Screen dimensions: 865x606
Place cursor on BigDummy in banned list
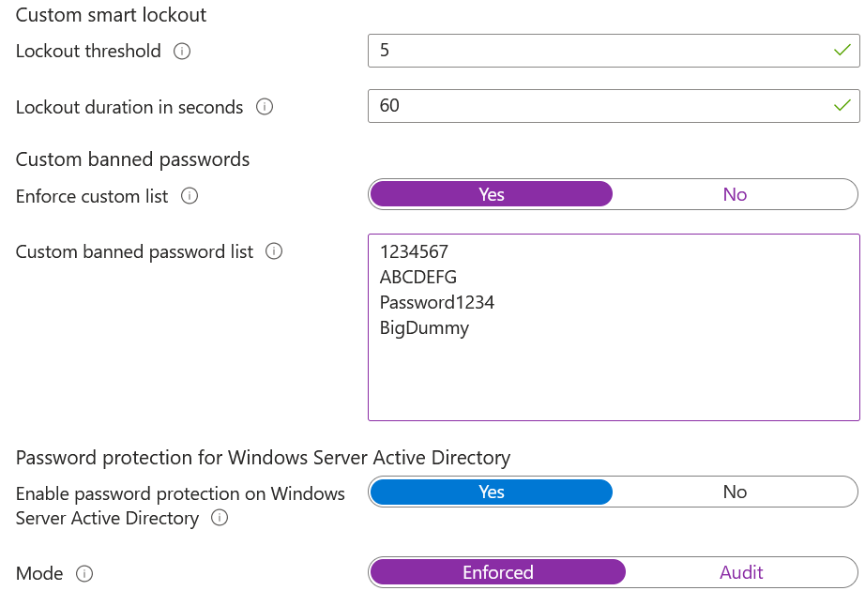[x=424, y=328]
